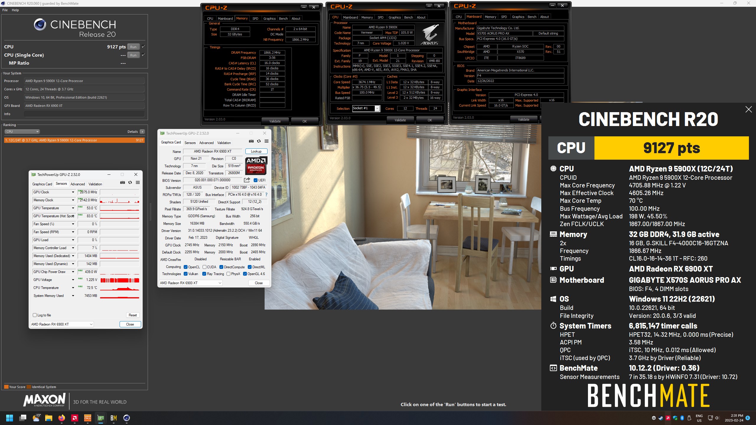Toggle the DirectCompute checkbox
This screenshot has height=425, width=756.
click(x=221, y=267)
